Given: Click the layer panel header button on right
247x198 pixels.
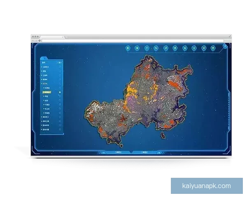Looking at the screenshot, I should (x=60, y=62).
